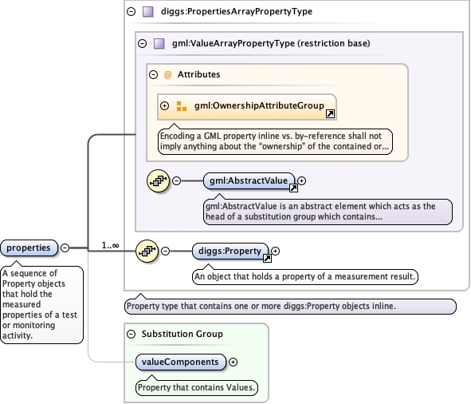Collapse the properties root element
Viewport: 471px width, 404px height.
coord(65,248)
